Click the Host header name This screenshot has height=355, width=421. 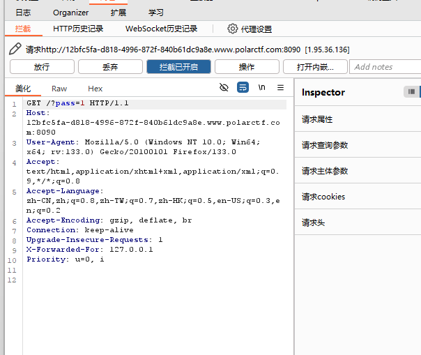(36, 113)
